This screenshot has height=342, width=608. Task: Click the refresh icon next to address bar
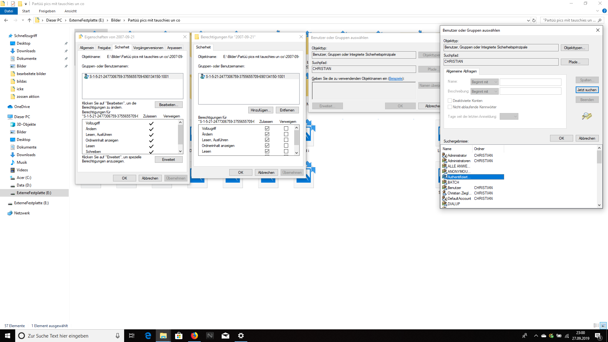click(534, 20)
